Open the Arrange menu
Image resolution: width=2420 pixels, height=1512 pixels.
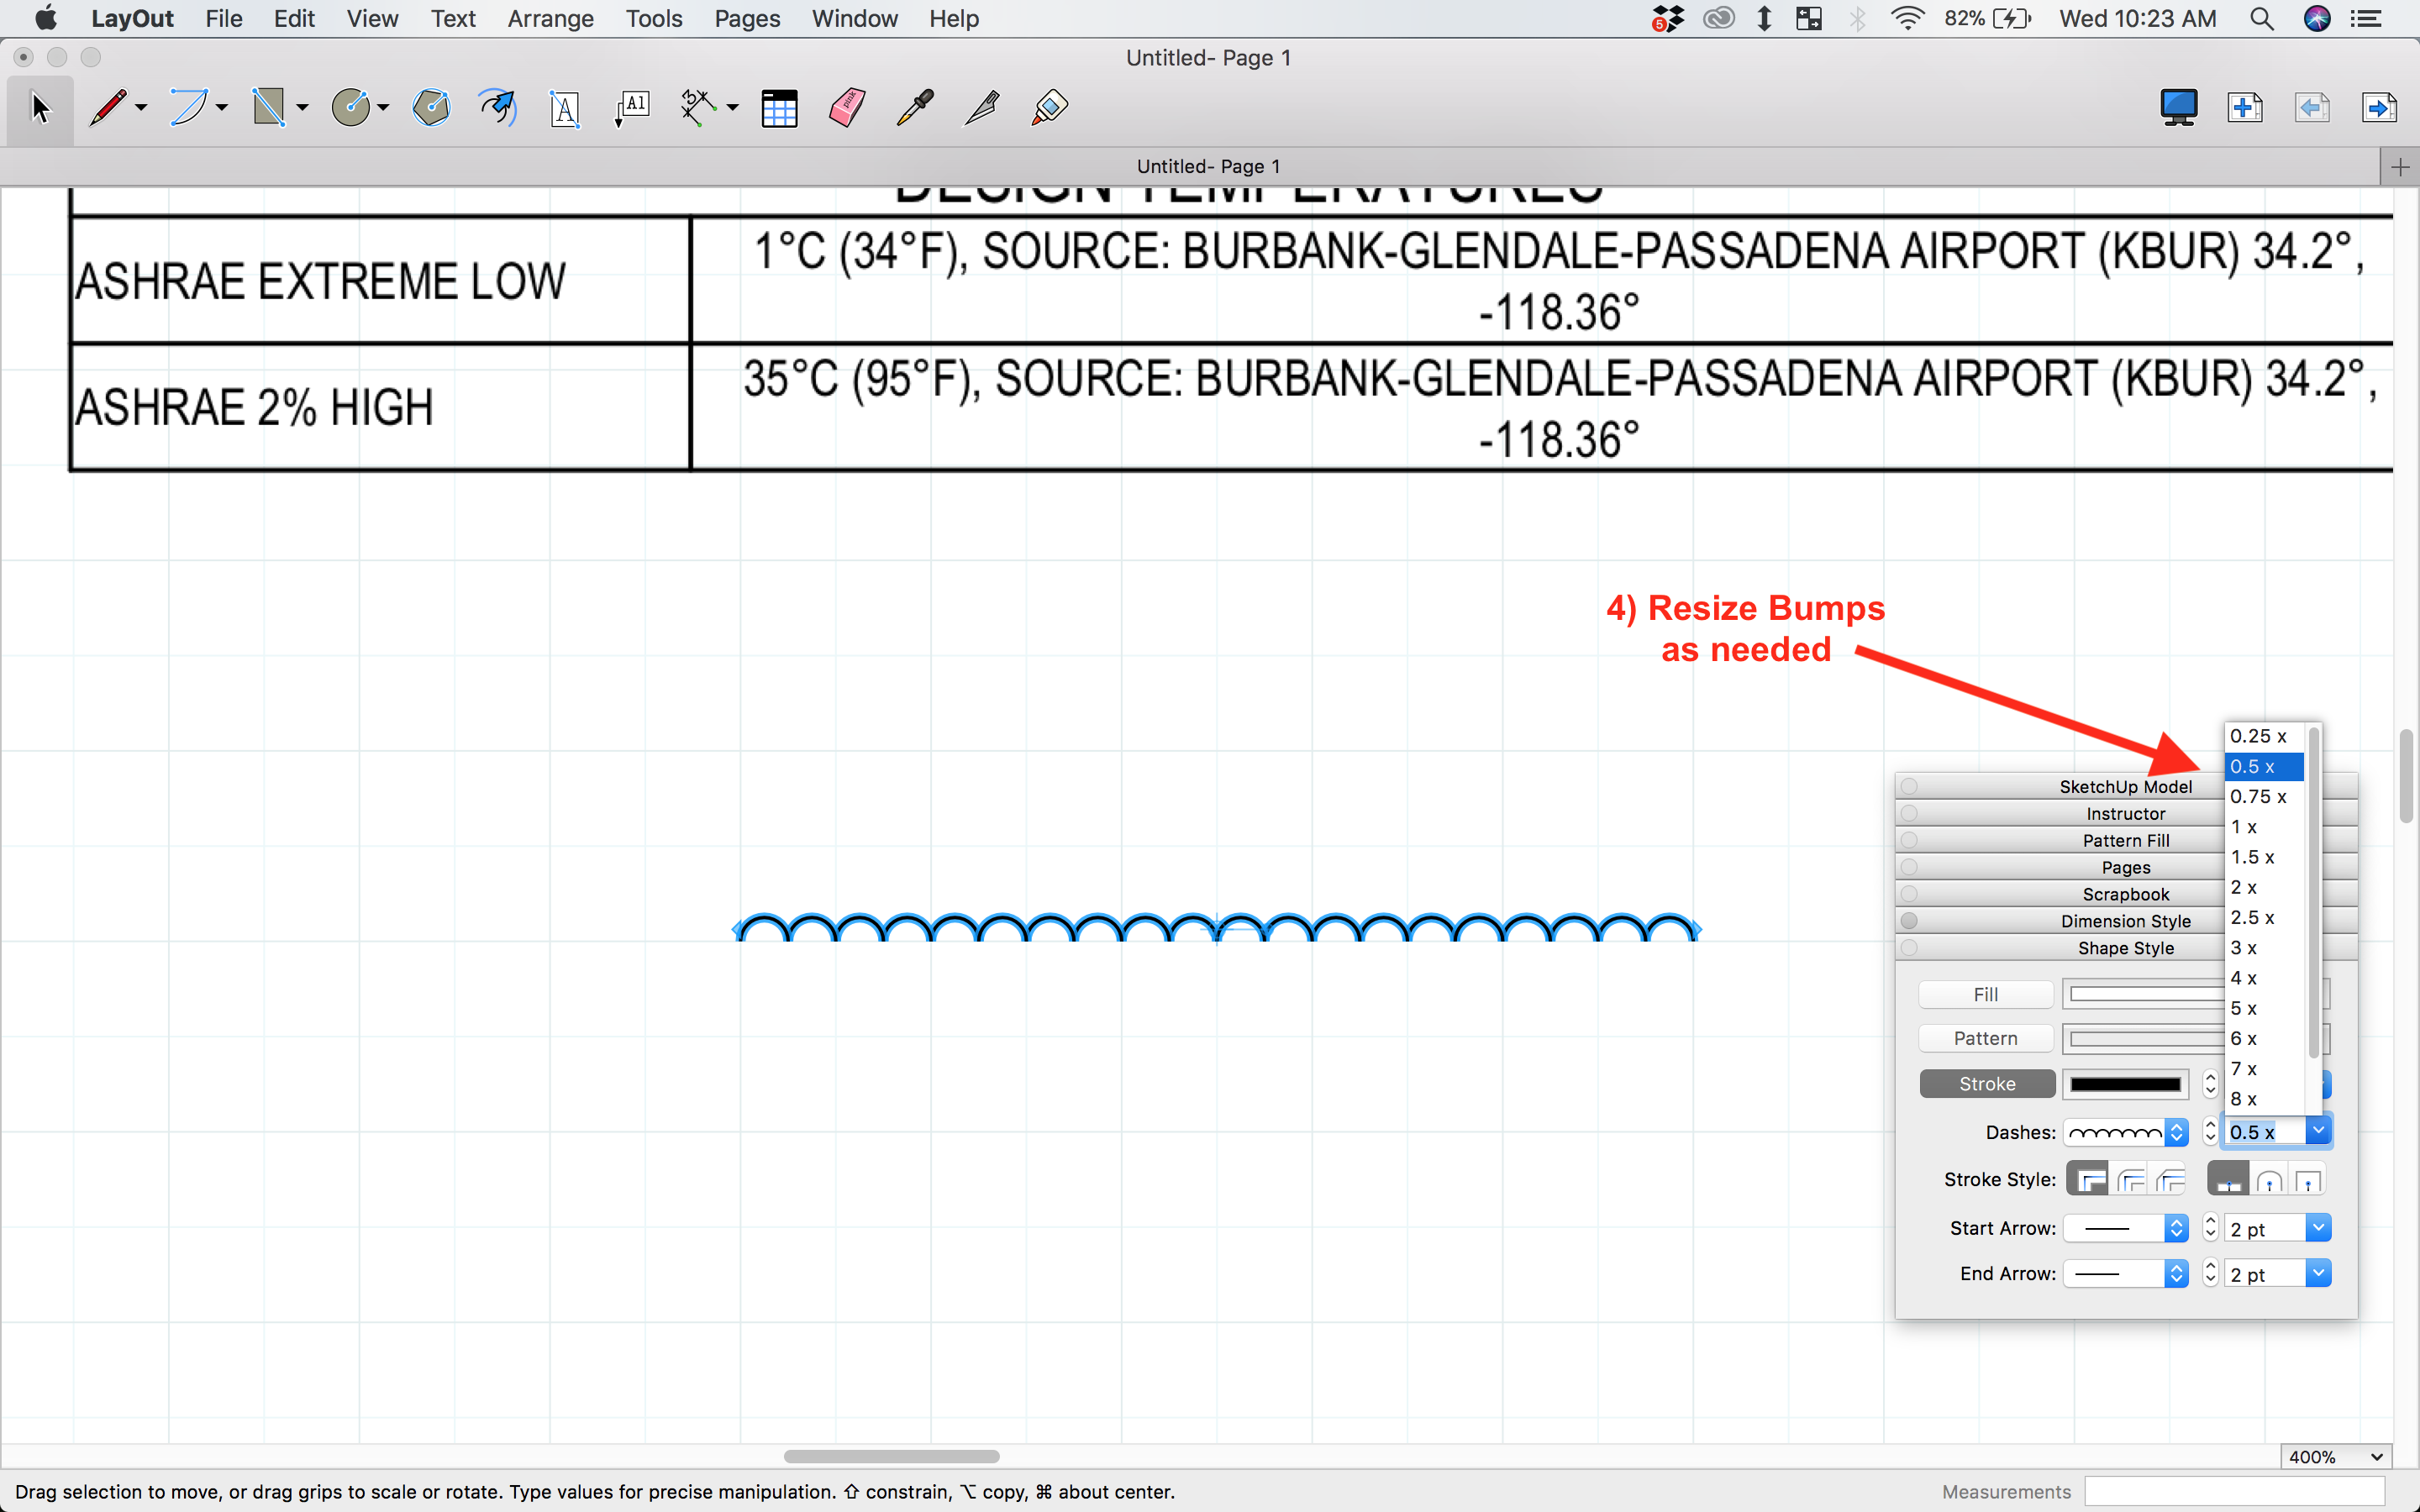click(x=550, y=19)
